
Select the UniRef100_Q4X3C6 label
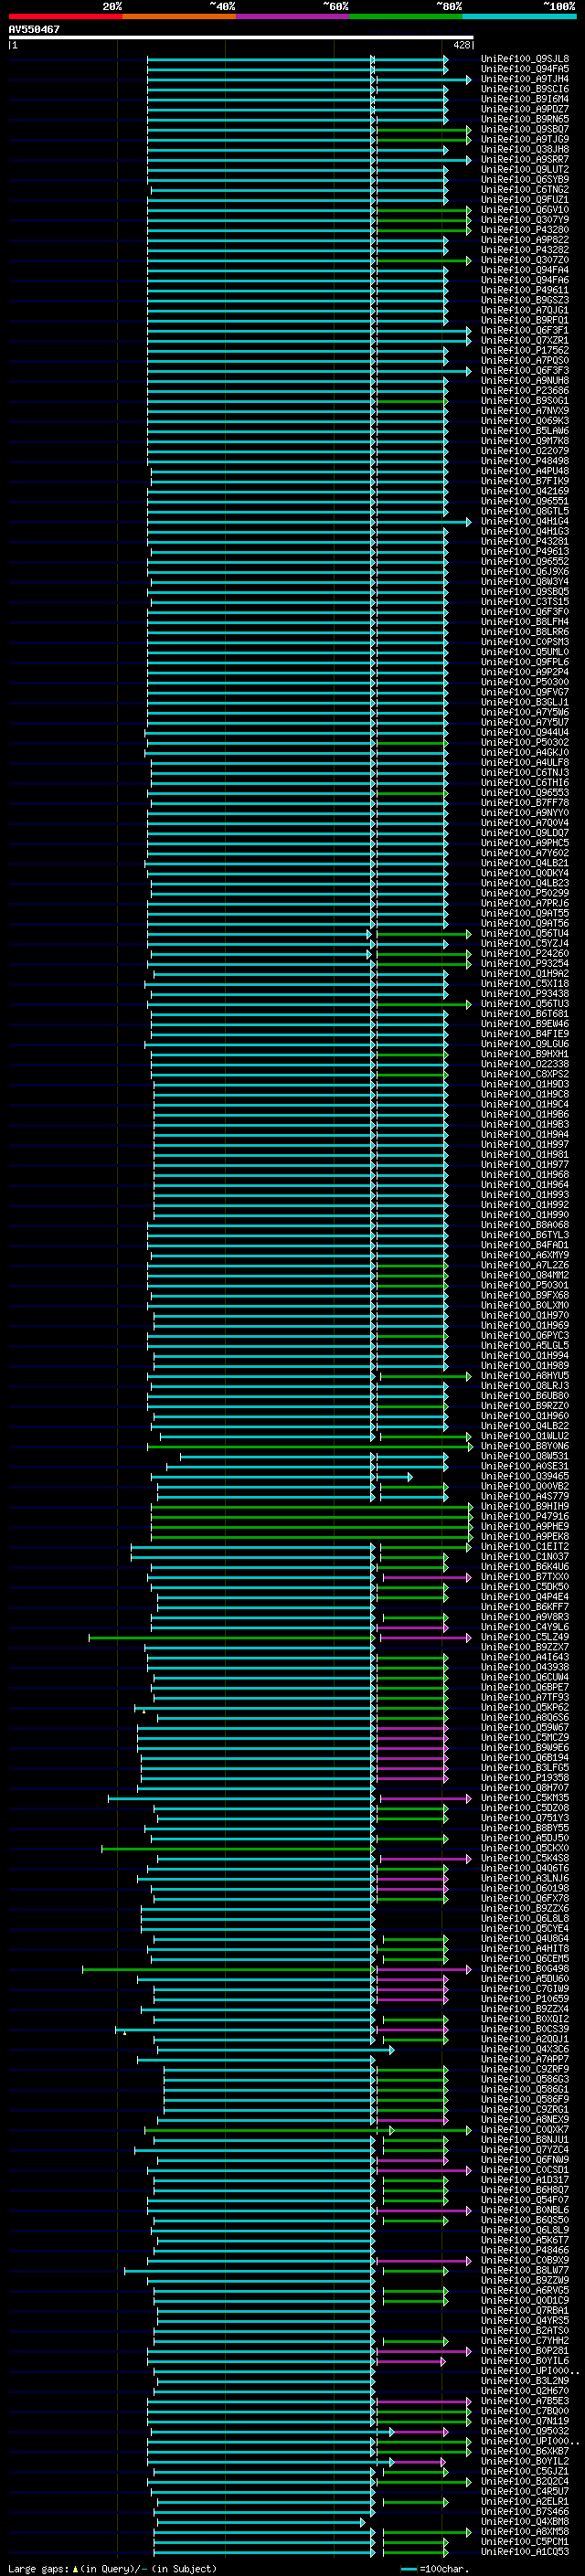[525, 2048]
